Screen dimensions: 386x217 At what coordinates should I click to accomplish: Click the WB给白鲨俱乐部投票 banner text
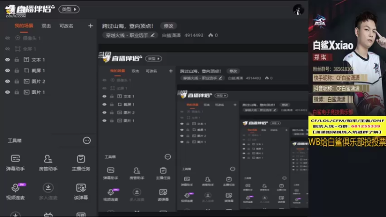click(x=347, y=142)
